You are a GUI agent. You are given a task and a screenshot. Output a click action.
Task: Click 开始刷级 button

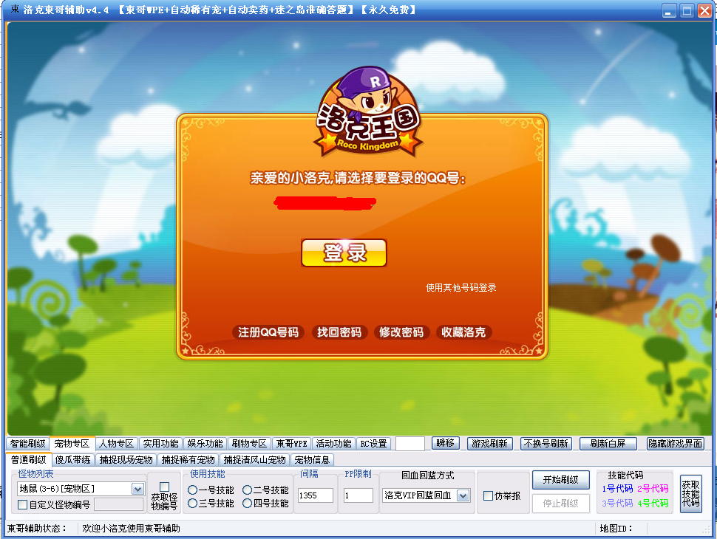(x=560, y=480)
